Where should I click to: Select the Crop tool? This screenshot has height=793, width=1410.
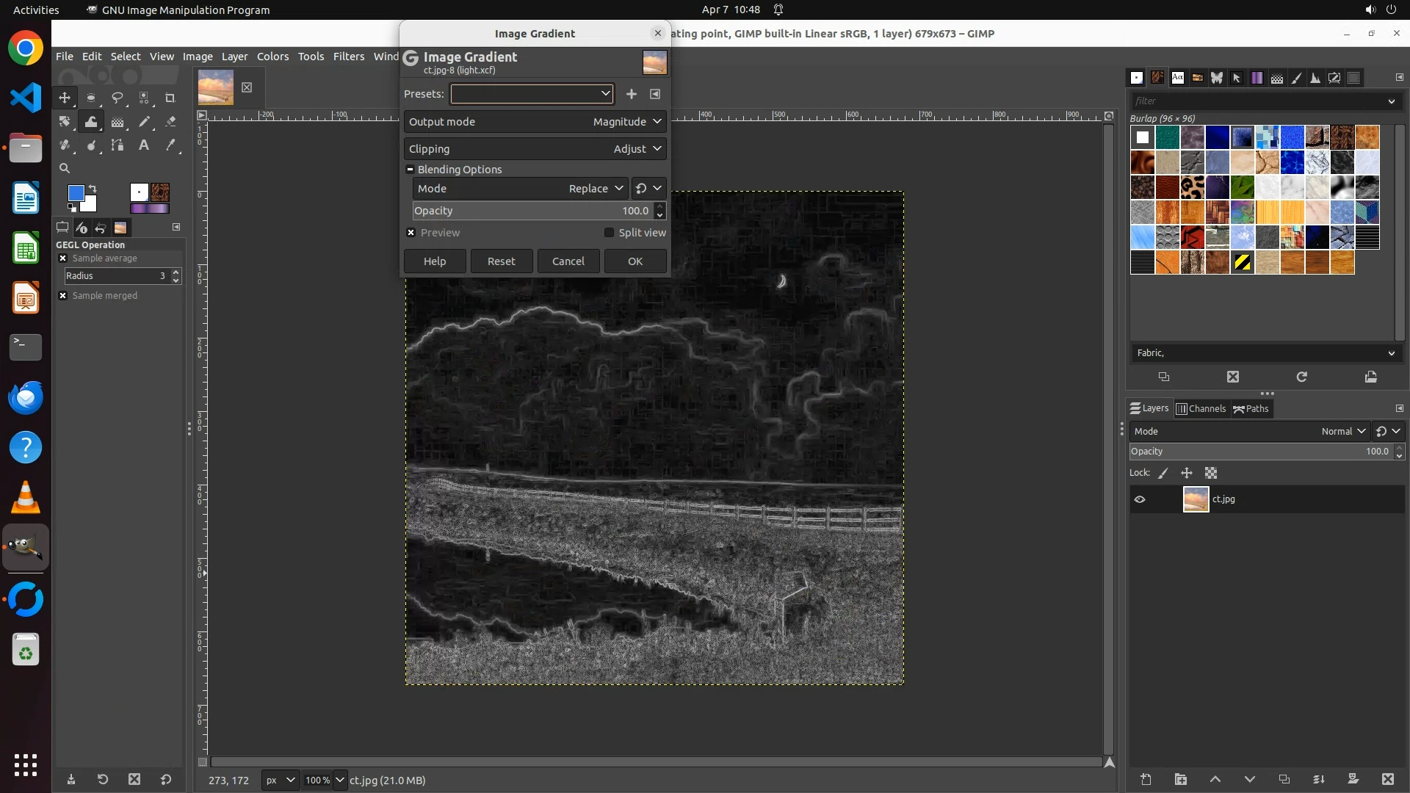170,98
